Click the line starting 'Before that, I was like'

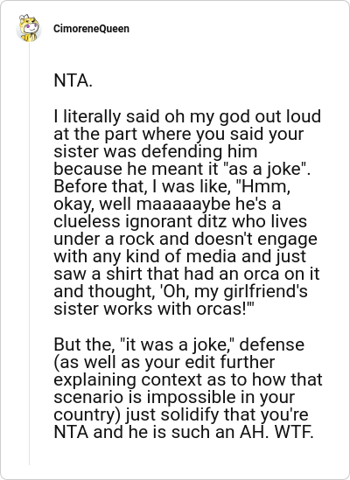(x=171, y=187)
